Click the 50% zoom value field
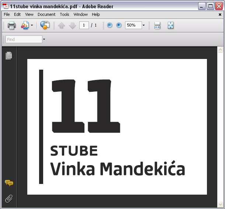This screenshot has width=225, height=209. [x=133, y=25]
